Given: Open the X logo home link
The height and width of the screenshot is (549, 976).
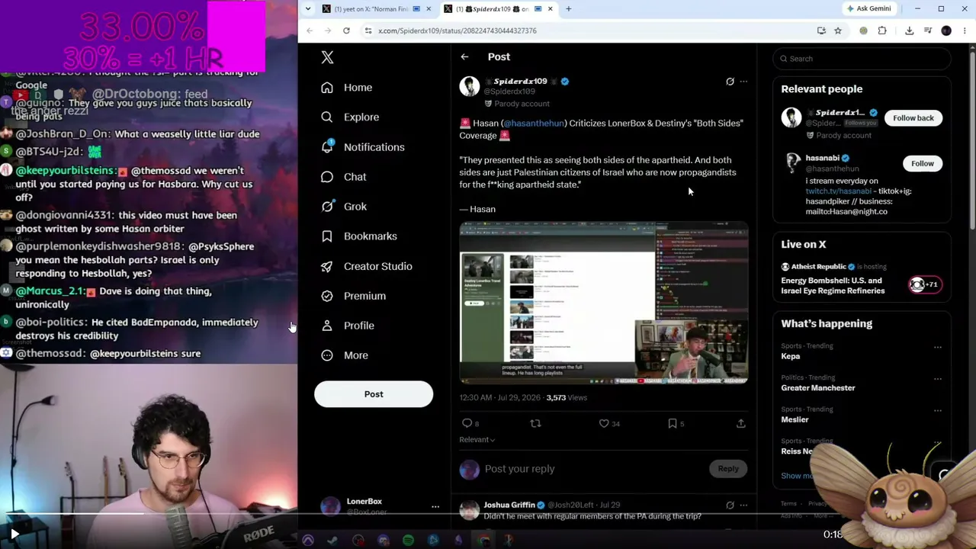Looking at the screenshot, I should [x=327, y=57].
